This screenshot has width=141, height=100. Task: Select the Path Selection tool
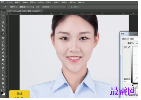tap(3, 75)
